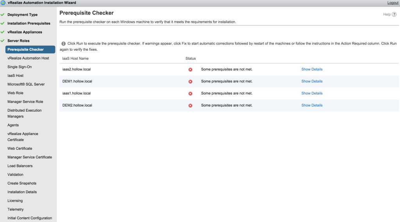The height and width of the screenshot is (222, 400).
Task: Jump to the Create Snapshots step
Action: tap(22, 183)
